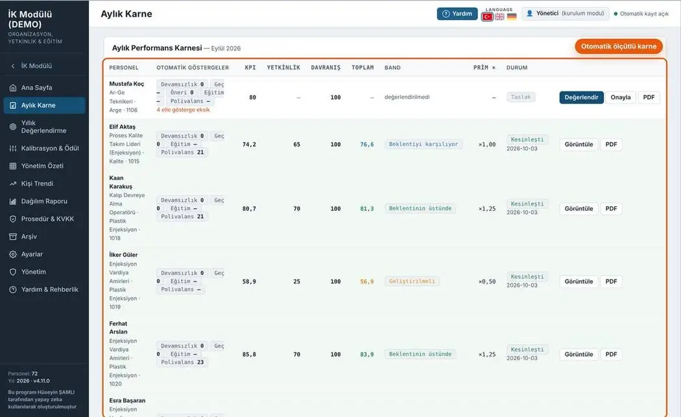Screen dimensions: 681x417
Task: Switch language with the German flag
Action: (x=512, y=17)
